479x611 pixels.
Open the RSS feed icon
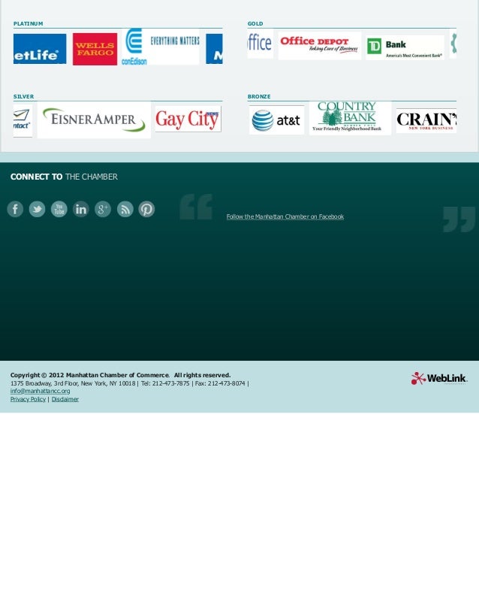[125, 209]
